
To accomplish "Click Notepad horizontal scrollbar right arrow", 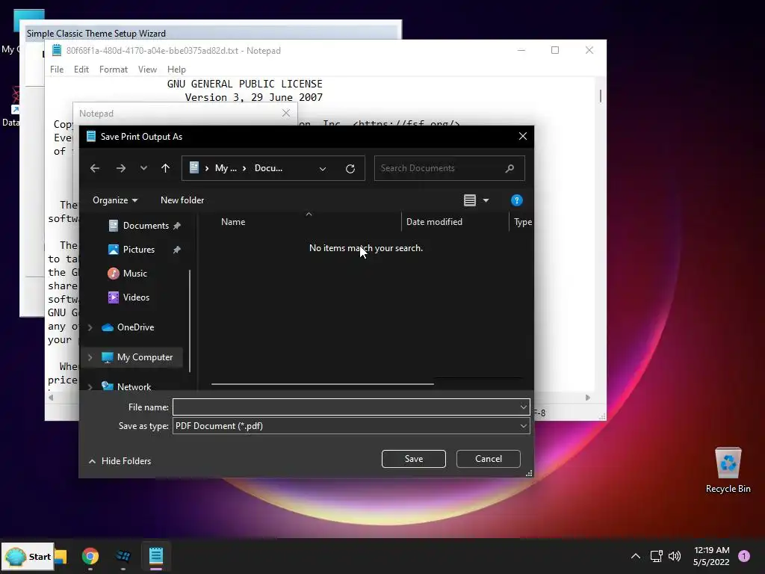I will (588, 398).
